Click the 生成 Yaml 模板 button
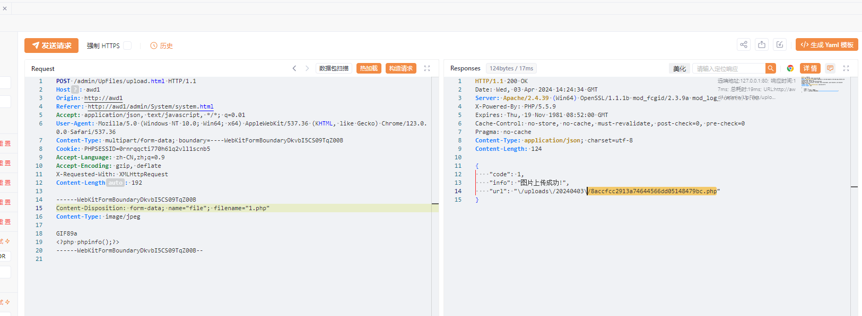This screenshot has height=316, width=862. coord(827,45)
